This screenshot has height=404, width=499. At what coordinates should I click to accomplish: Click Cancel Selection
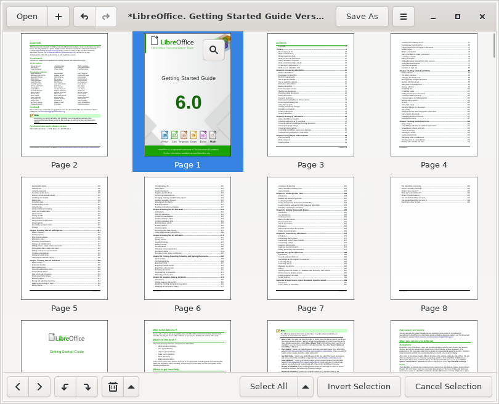click(x=448, y=387)
